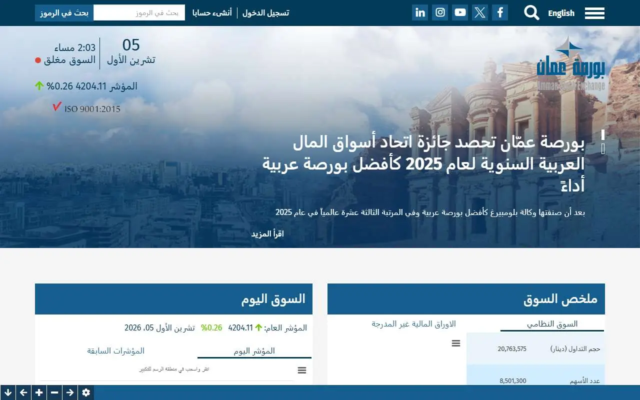Click the Amman Stock Exchange logo
The height and width of the screenshot is (400, 640).
click(x=571, y=63)
